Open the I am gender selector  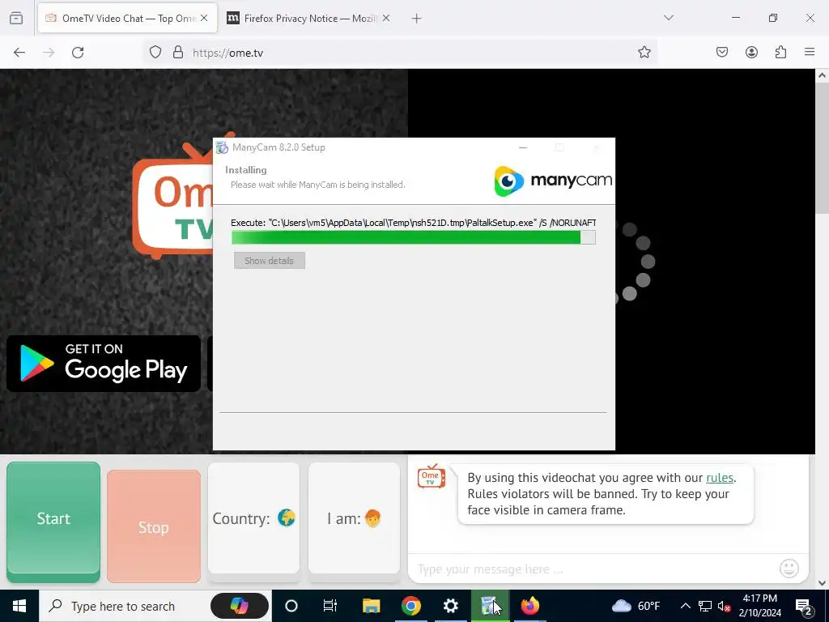pos(355,518)
